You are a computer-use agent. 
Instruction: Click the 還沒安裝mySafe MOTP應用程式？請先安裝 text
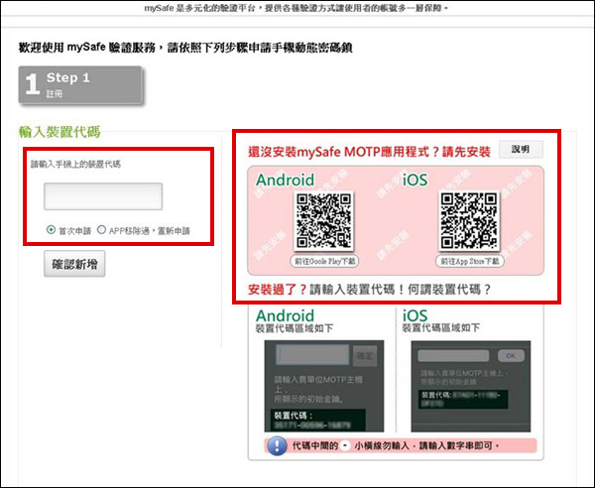pos(369,152)
